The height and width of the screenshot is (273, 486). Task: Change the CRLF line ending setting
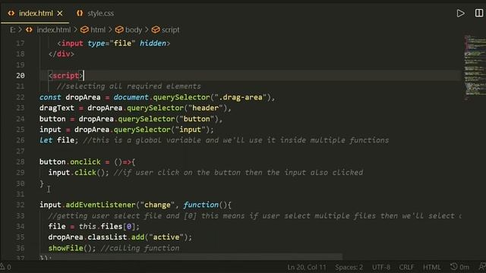406,267
